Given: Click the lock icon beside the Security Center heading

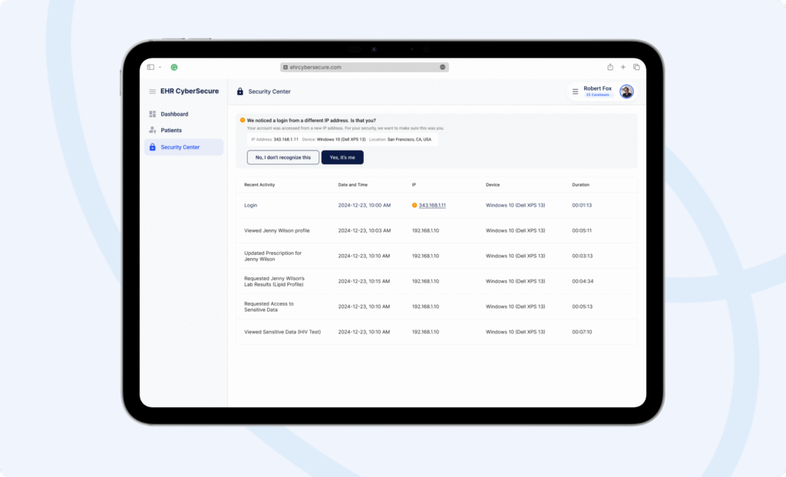Looking at the screenshot, I should pyautogui.click(x=240, y=91).
